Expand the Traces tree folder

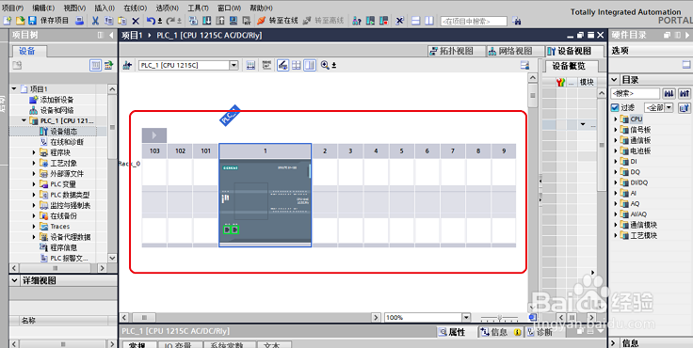(x=34, y=226)
